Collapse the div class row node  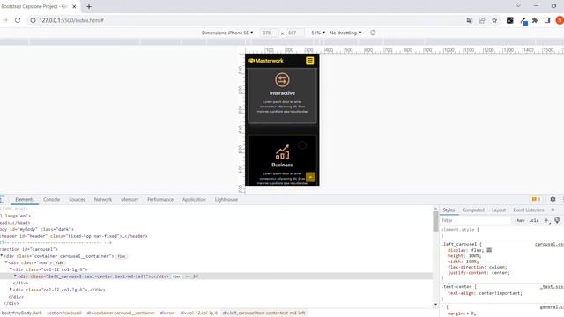[6, 262]
